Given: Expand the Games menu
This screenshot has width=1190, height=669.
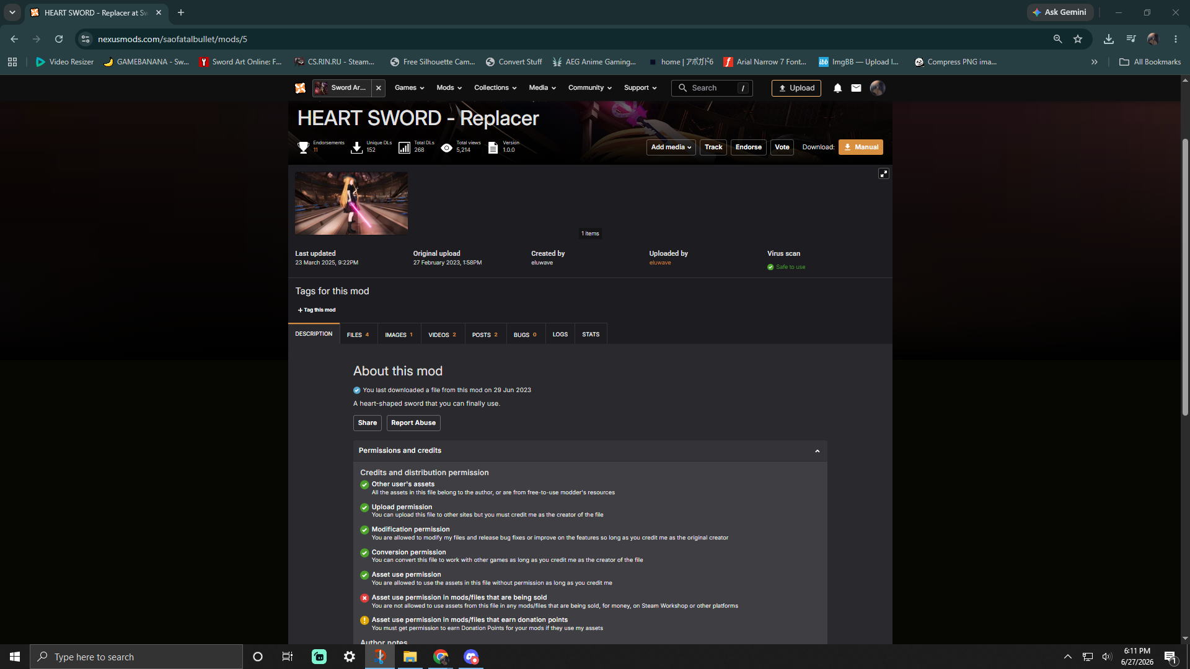Looking at the screenshot, I should point(409,88).
